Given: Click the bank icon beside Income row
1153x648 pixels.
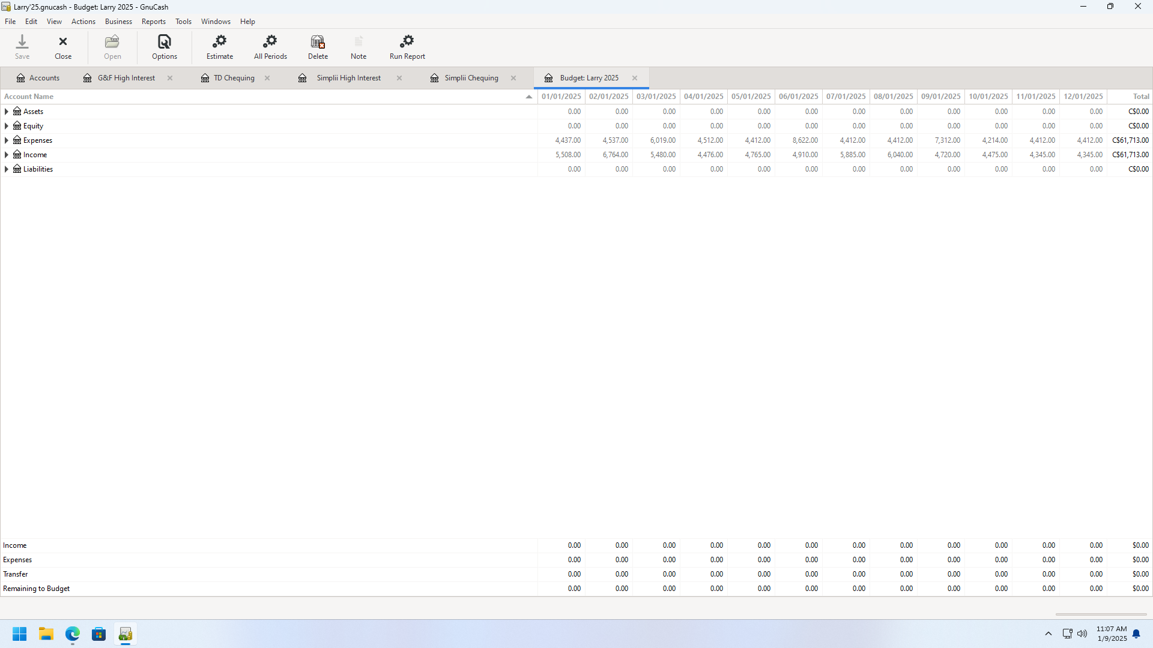Looking at the screenshot, I should pyautogui.click(x=17, y=155).
